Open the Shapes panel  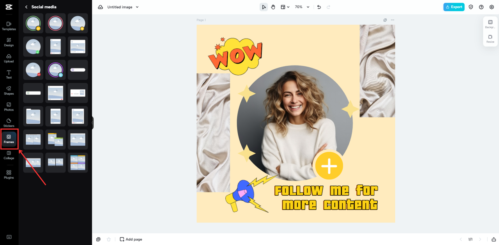coord(9,91)
